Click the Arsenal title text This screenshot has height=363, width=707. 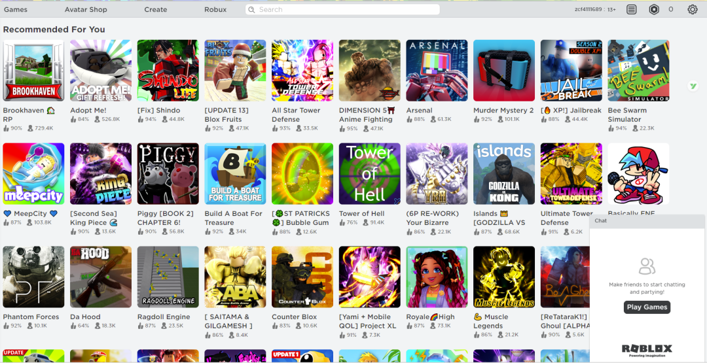tap(419, 111)
